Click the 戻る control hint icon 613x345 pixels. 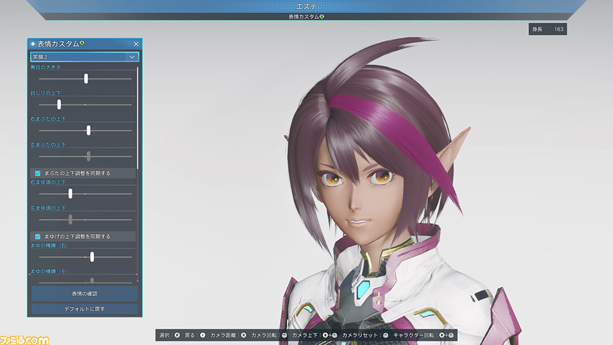[202, 335]
